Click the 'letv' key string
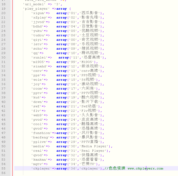The width and height of the screenshot is (178, 176). click(x=37, y=44)
